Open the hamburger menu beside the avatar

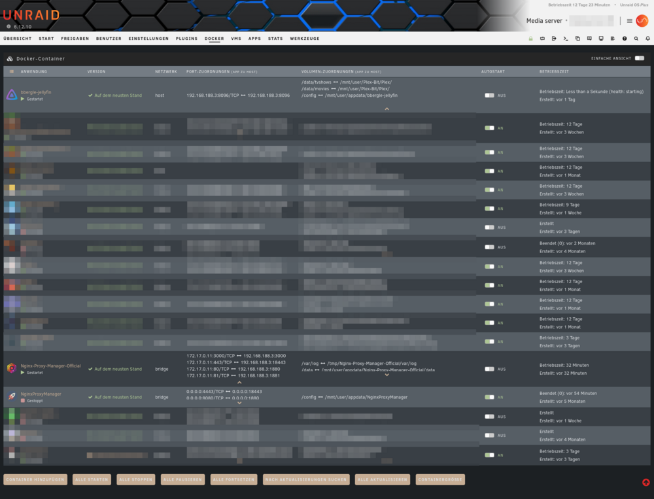(x=629, y=21)
